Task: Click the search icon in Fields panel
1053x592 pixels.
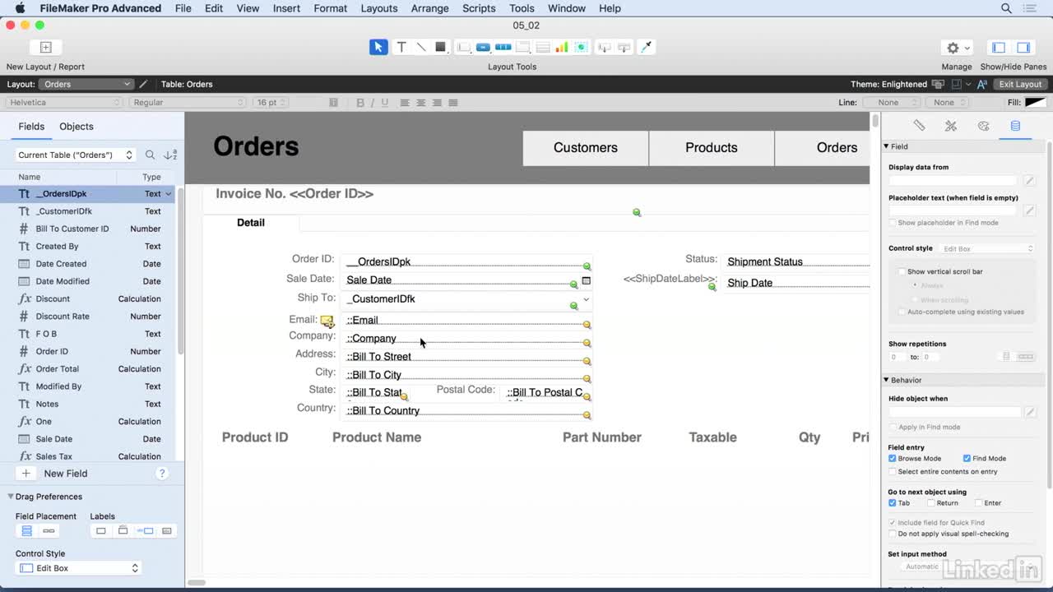Action: pos(150,155)
